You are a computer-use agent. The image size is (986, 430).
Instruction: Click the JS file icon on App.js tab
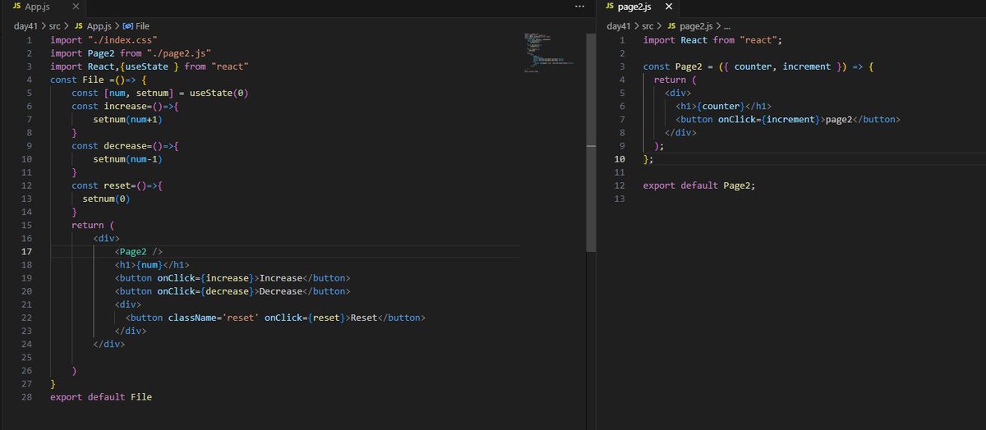point(18,7)
